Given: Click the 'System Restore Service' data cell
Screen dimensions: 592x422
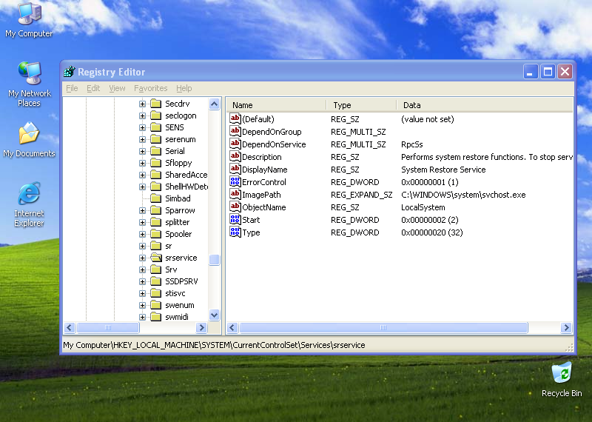Looking at the screenshot, I should click(443, 170).
